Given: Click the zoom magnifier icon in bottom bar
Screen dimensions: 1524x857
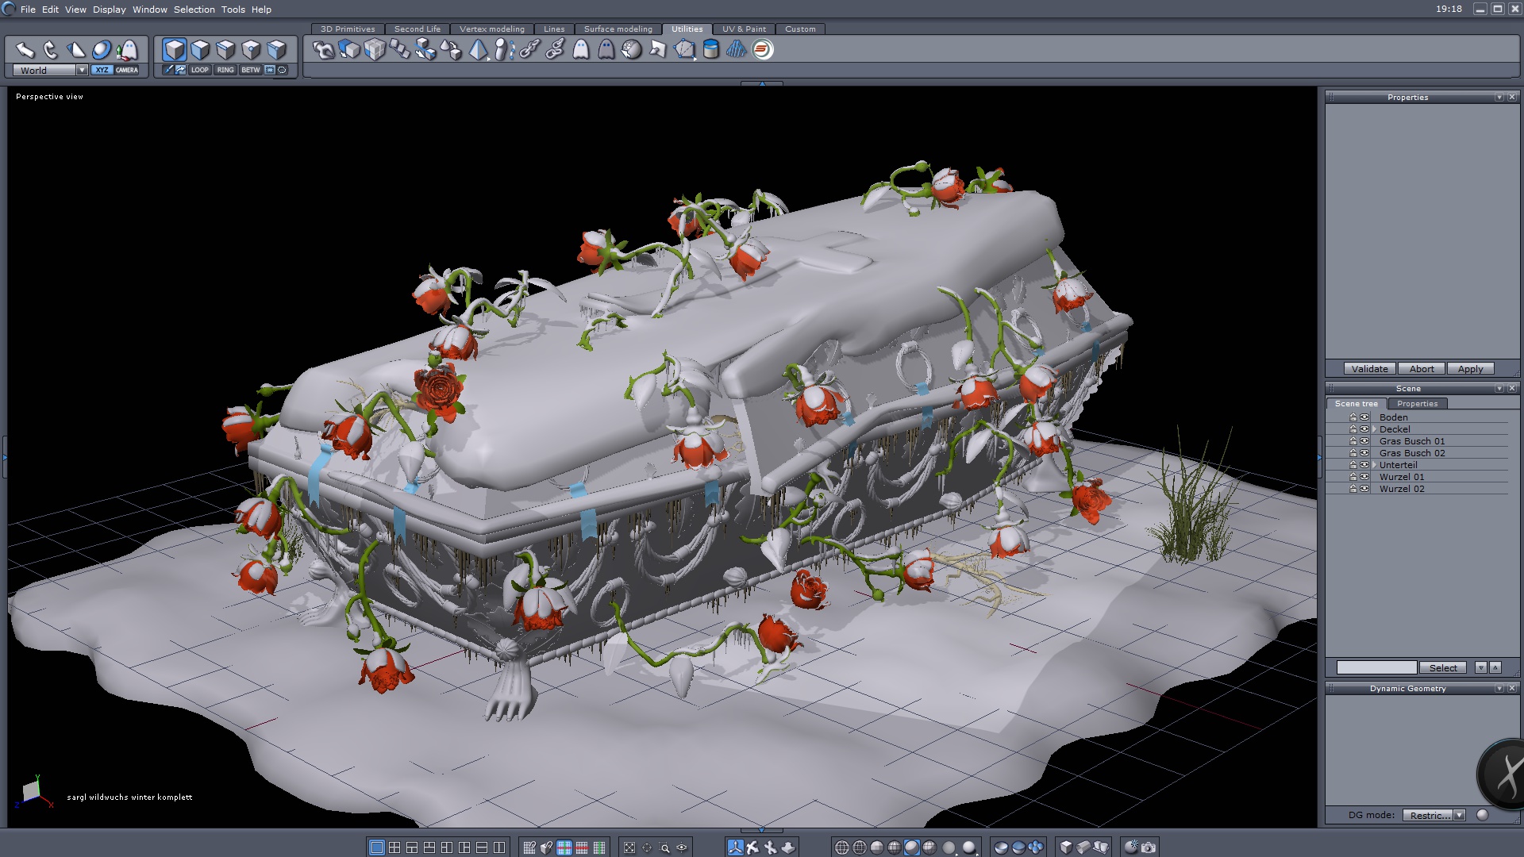Looking at the screenshot, I should (664, 847).
